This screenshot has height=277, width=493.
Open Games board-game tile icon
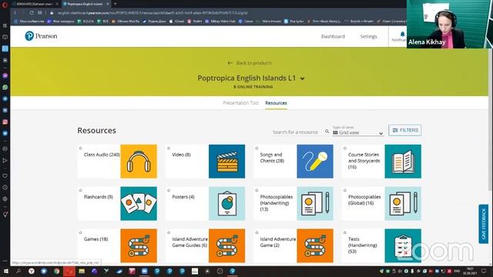(x=139, y=245)
